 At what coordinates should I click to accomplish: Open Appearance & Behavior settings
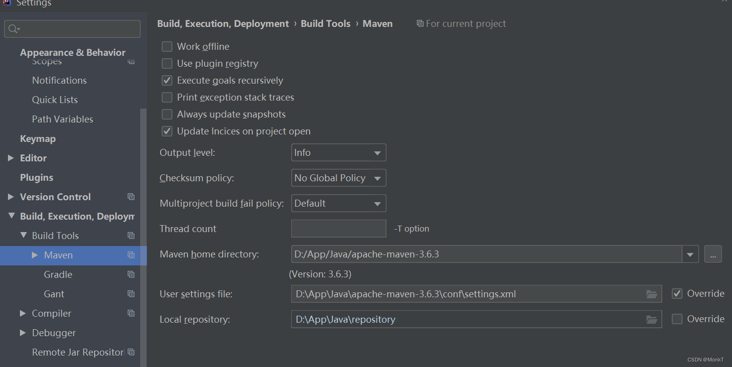pos(73,52)
